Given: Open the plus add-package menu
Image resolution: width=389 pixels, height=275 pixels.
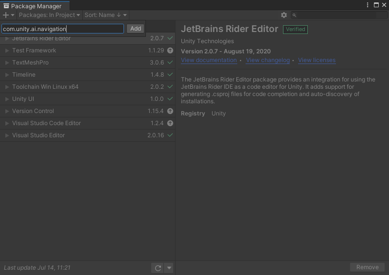Looking at the screenshot, I should point(8,15).
